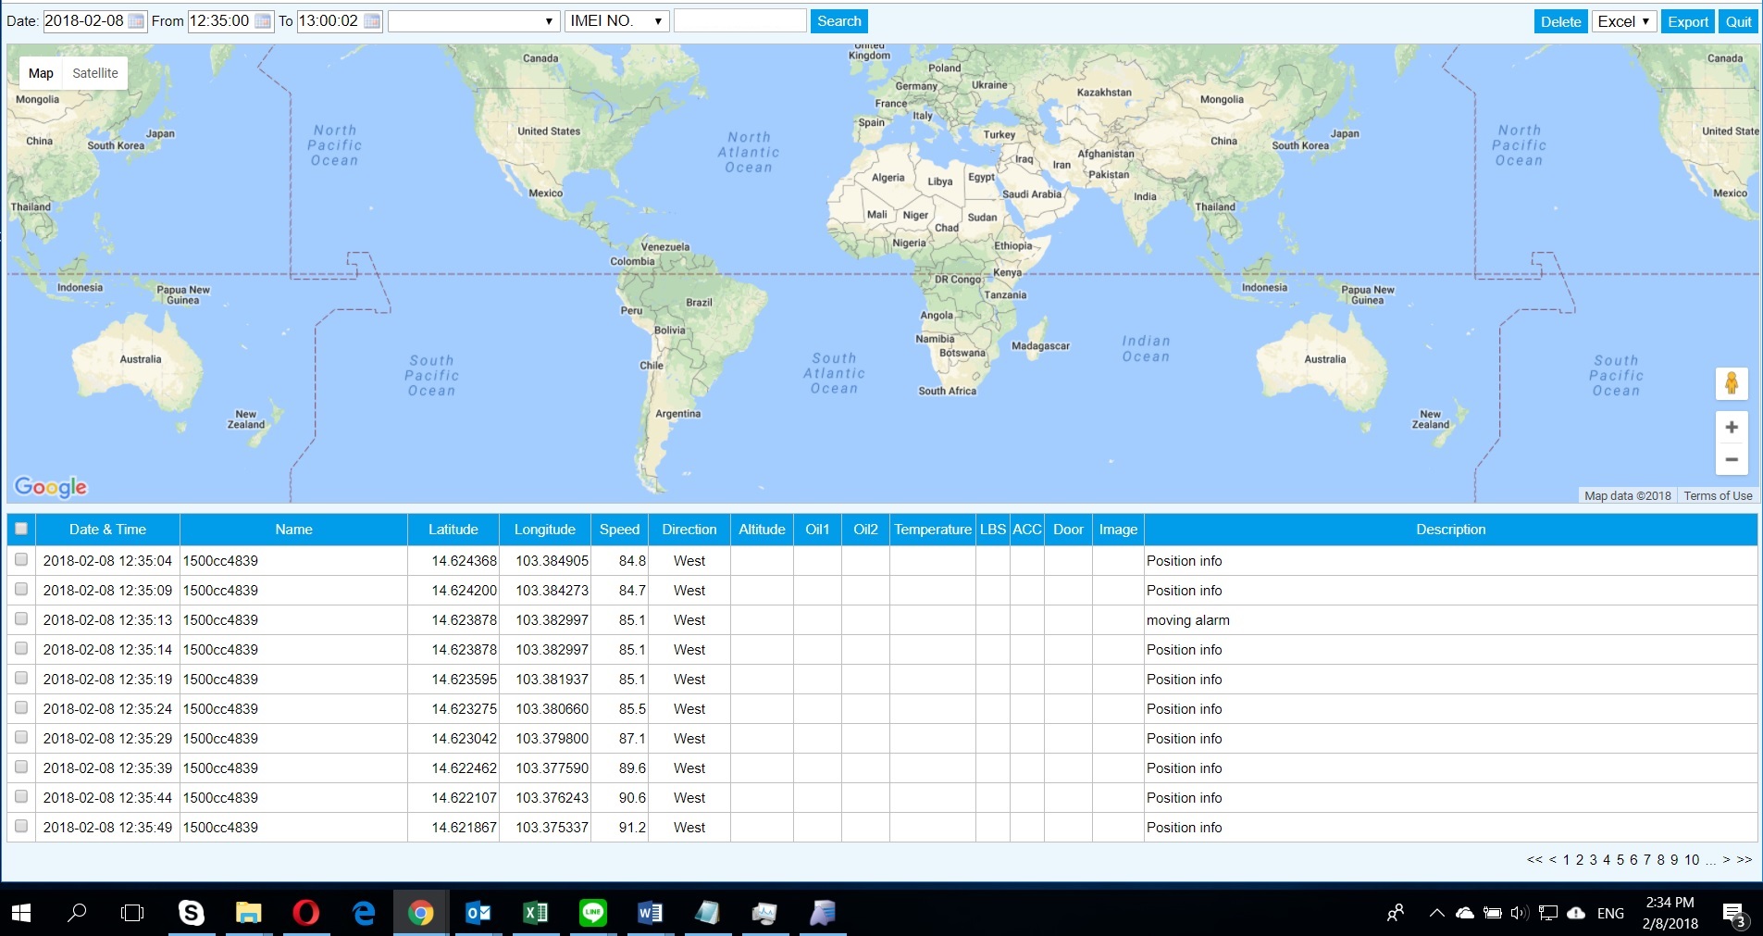Click the Date & Time column header
The height and width of the screenshot is (936, 1763).
click(x=107, y=530)
